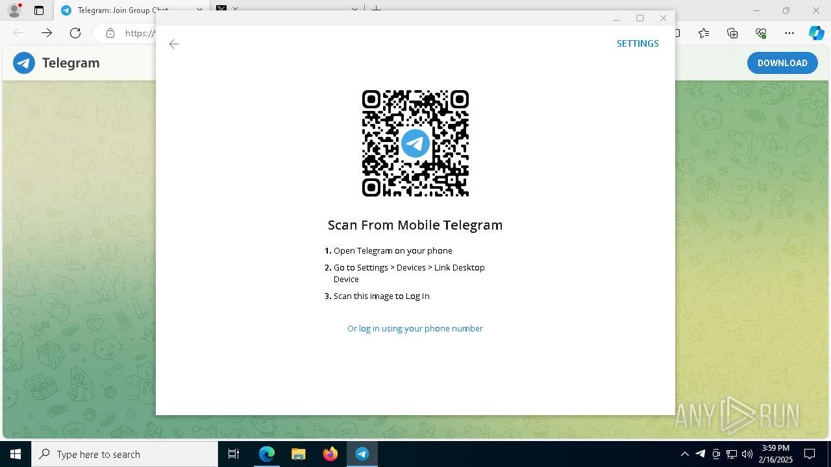
Task: Open the Edge profile avatar icon
Action: pyautogui.click(x=14, y=10)
